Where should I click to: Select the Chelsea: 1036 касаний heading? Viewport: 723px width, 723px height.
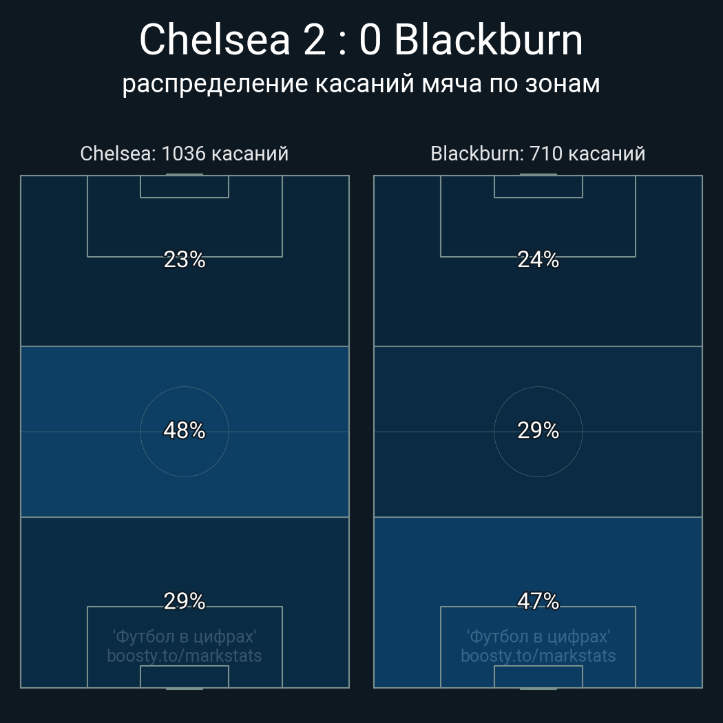click(185, 154)
